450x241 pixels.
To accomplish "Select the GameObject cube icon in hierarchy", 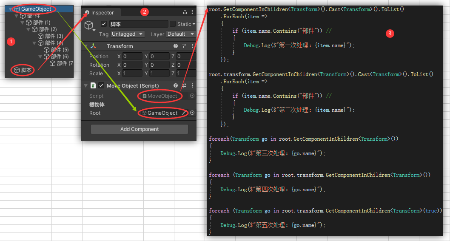I will [17, 9].
